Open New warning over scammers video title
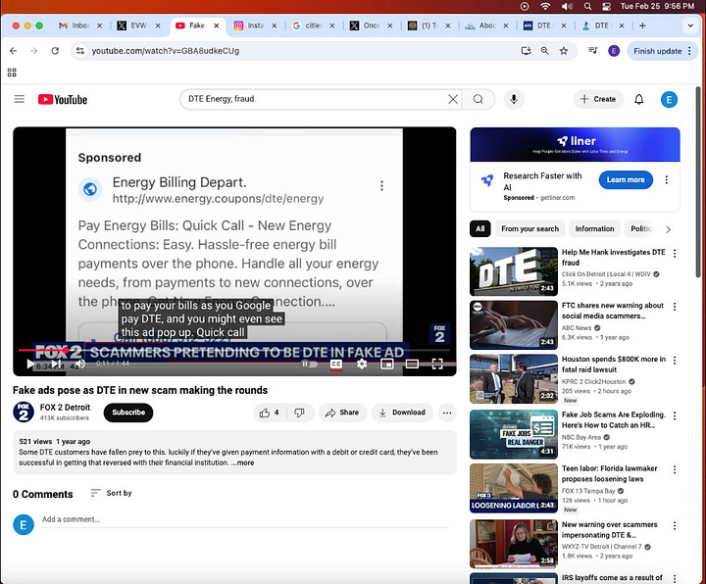Image resolution: width=706 pixels, height=584 pixels. coord(610,529)
